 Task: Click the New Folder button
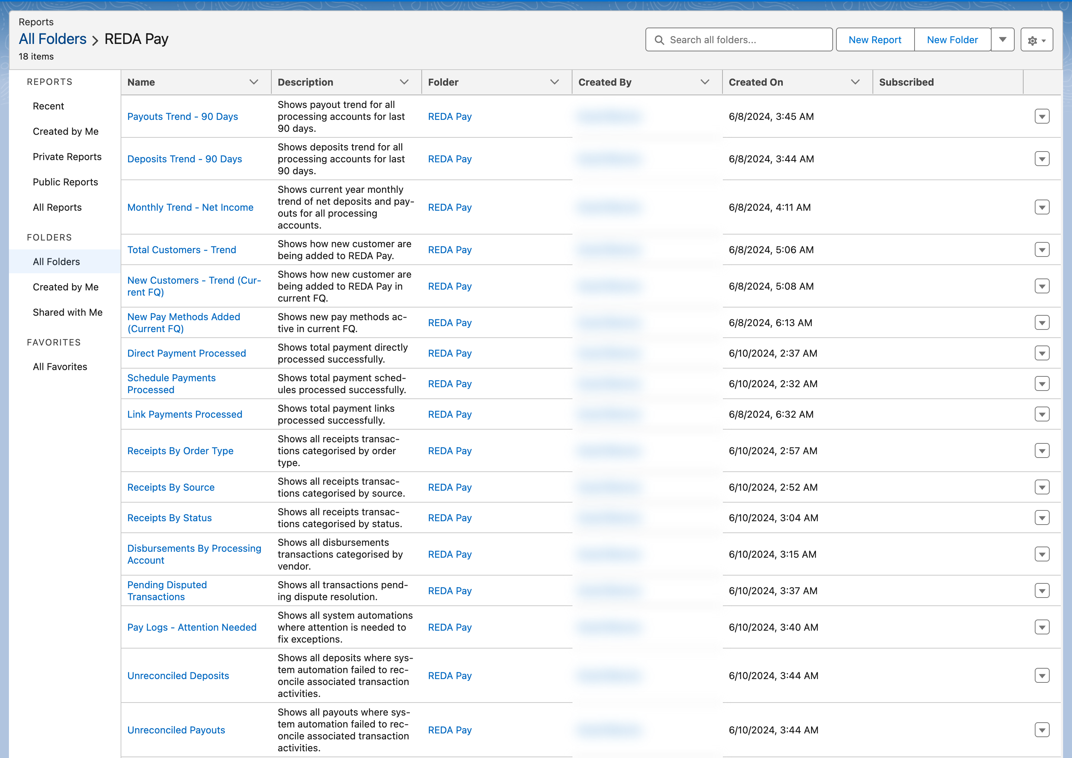coord(953,40)
